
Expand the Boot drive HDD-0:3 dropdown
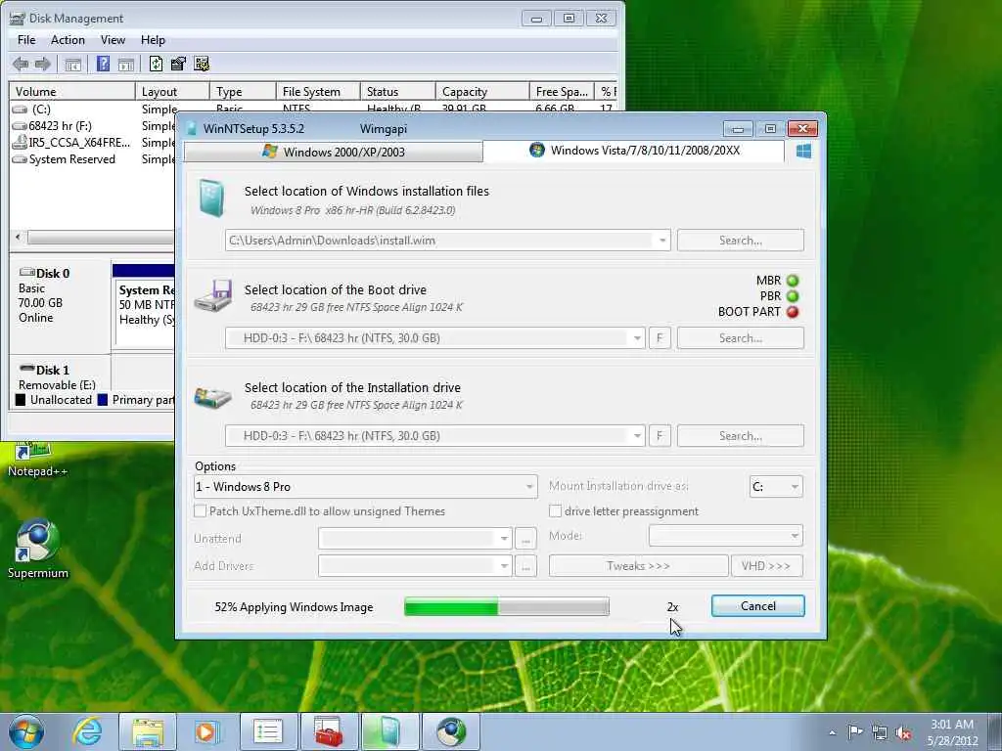[636, 338]
